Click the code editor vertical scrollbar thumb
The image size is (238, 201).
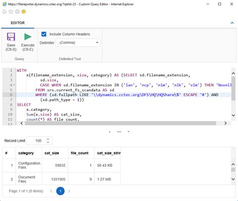233,88
